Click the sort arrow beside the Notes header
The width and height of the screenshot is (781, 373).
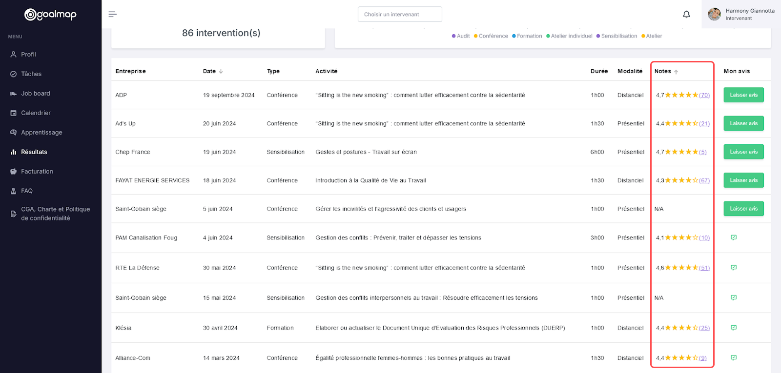point(676,72)
